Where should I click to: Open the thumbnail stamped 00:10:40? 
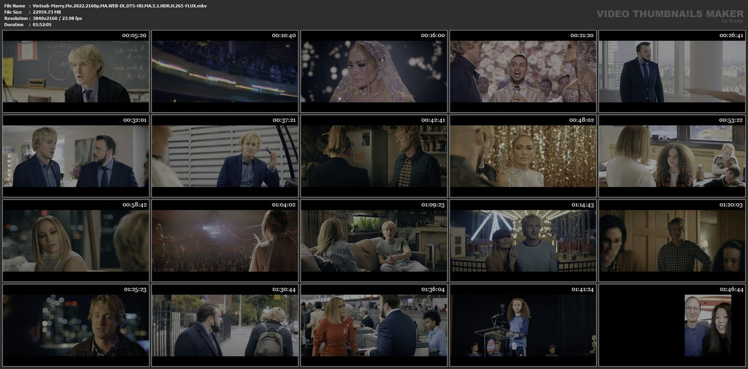tap(225, 71)
